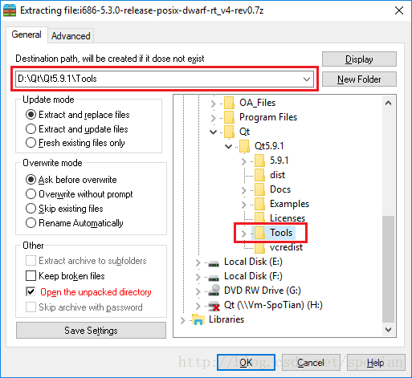Confirm extraction with the OK button

coord(246,363)
